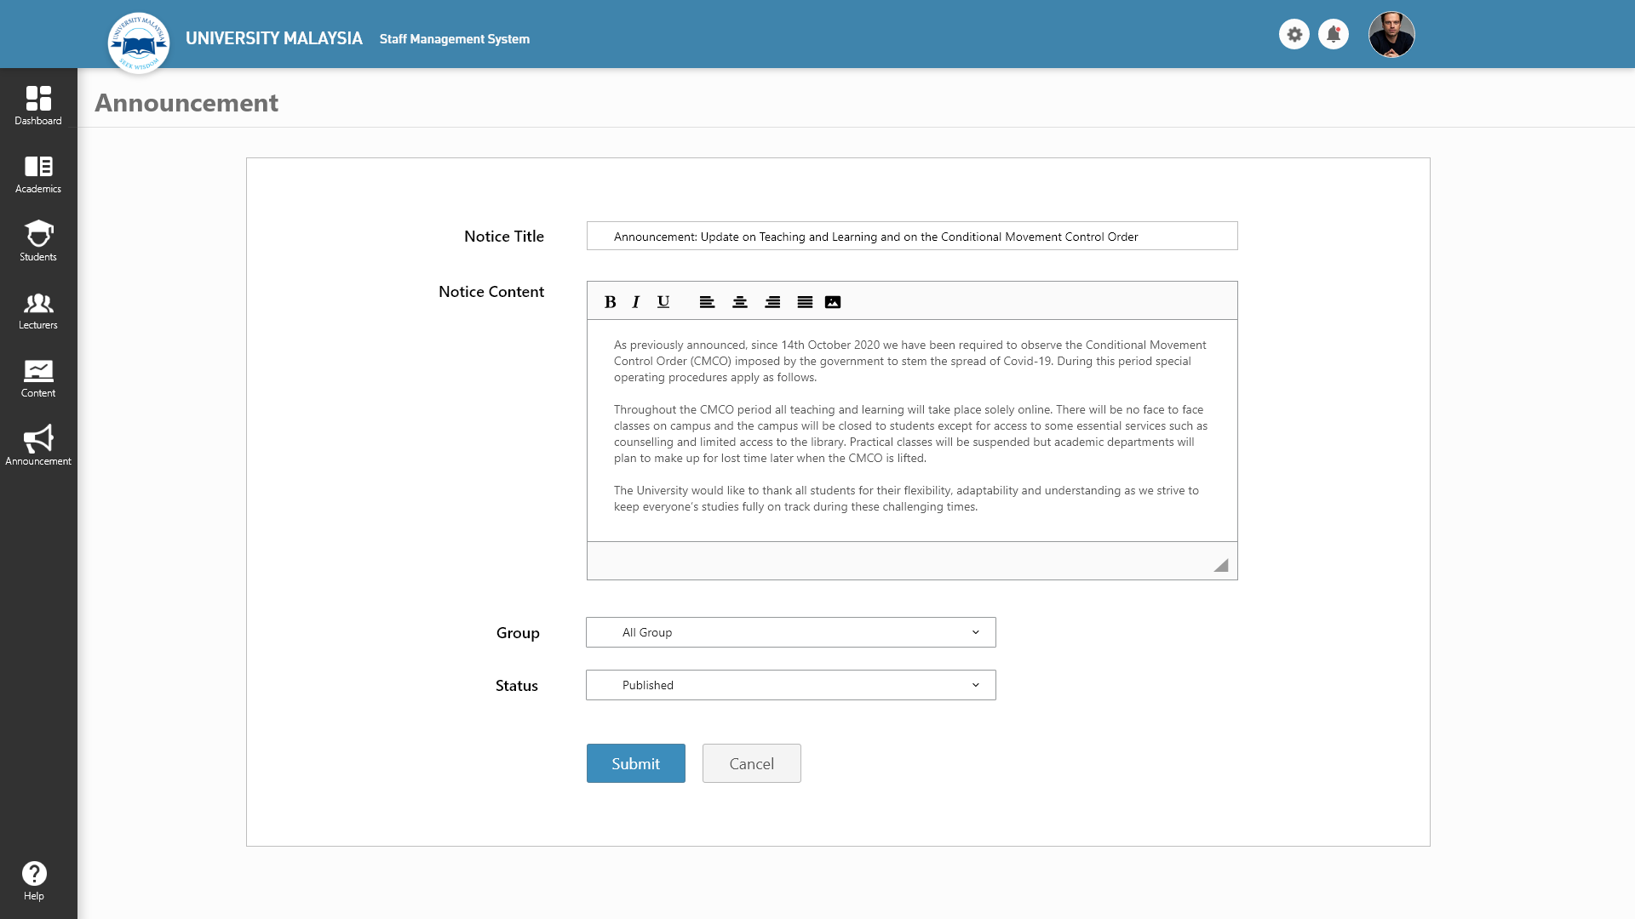The width and height of the screenshot is (1635, 919).
Task: Submit the announcement
Action: coord(636,763)
